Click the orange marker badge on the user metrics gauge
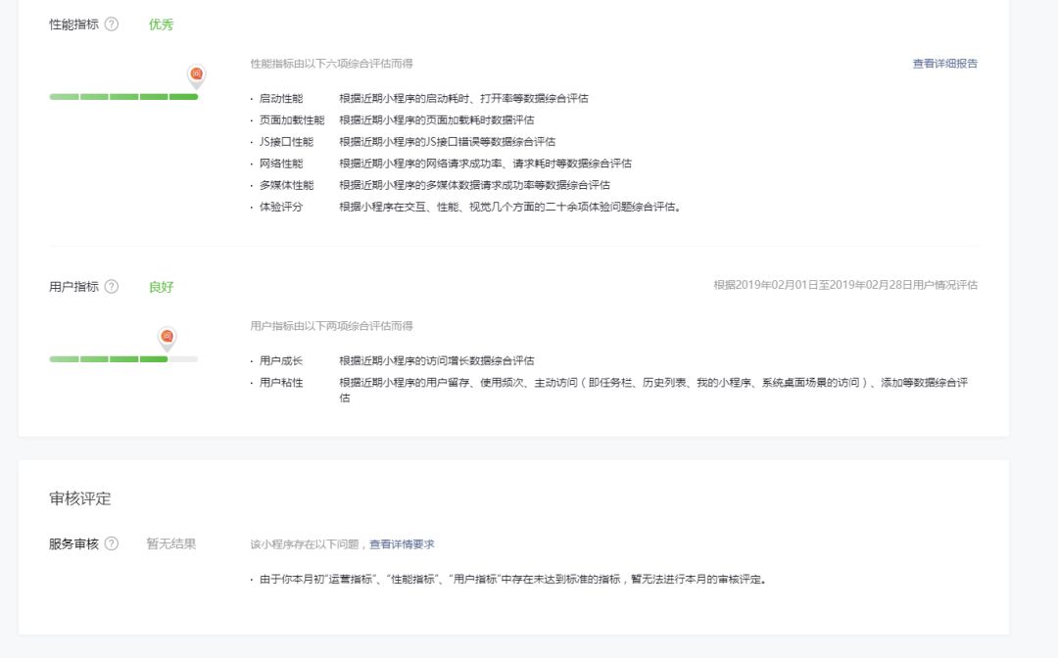1058x658 pixels. coord(166,337)
